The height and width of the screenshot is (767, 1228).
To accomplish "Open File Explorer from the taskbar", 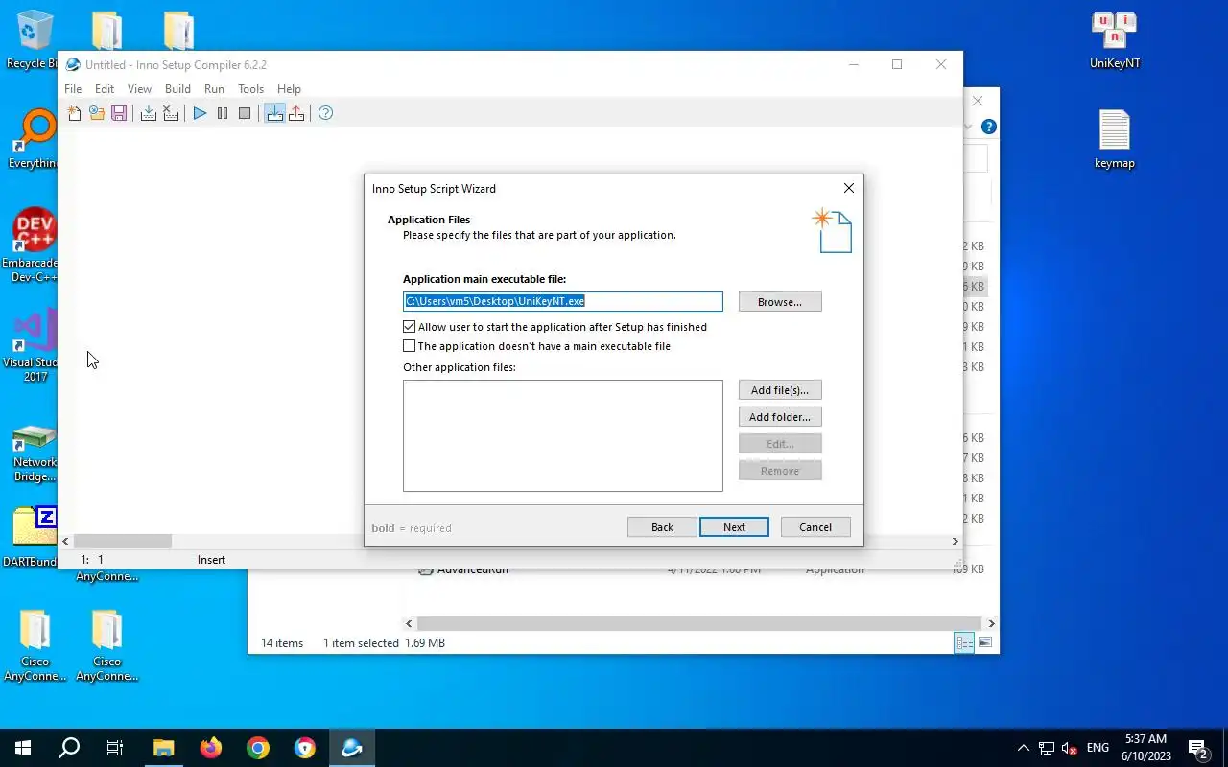I will coord(163,748).
